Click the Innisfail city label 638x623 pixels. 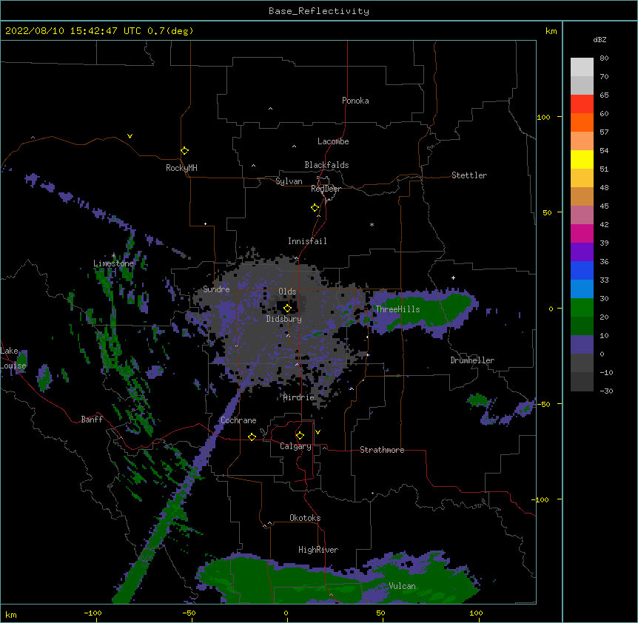pos(307,241)
